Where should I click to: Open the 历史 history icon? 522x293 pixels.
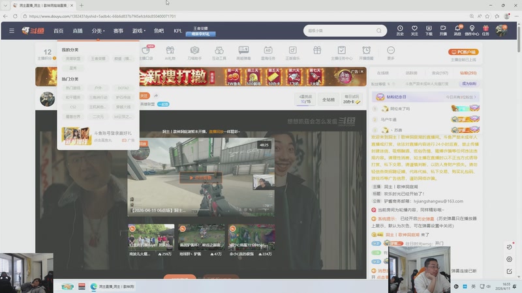click(x=400, y=30)
